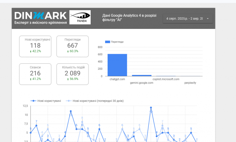Click the 200 value on bar chart axis

[100, 69]
